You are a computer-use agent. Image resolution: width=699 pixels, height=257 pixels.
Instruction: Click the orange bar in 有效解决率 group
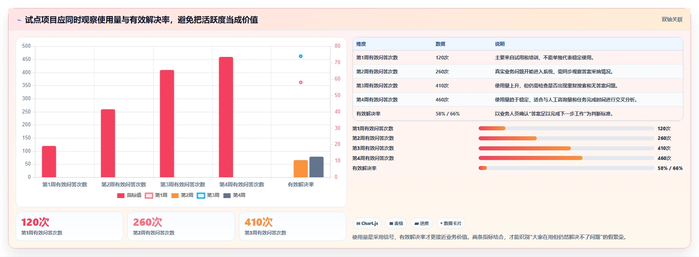pyautogui.click(x=301, y=169)
